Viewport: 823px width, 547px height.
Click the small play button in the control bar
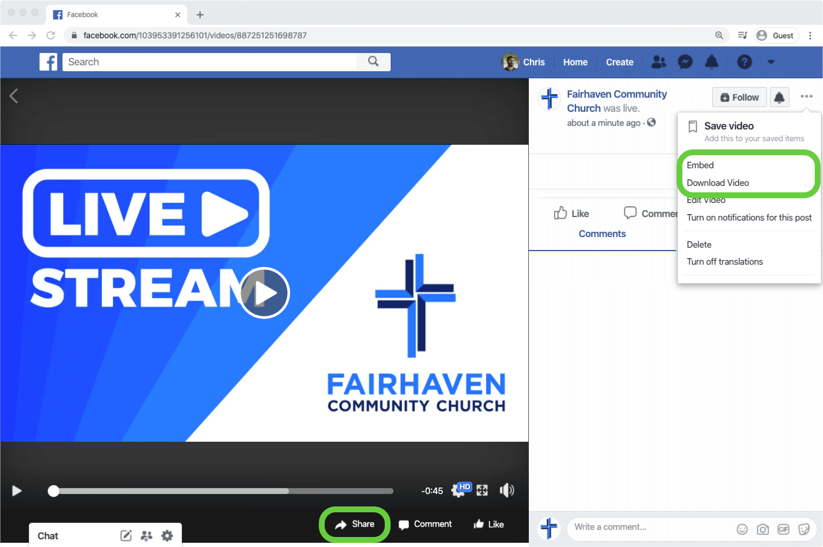click(17, 491)
